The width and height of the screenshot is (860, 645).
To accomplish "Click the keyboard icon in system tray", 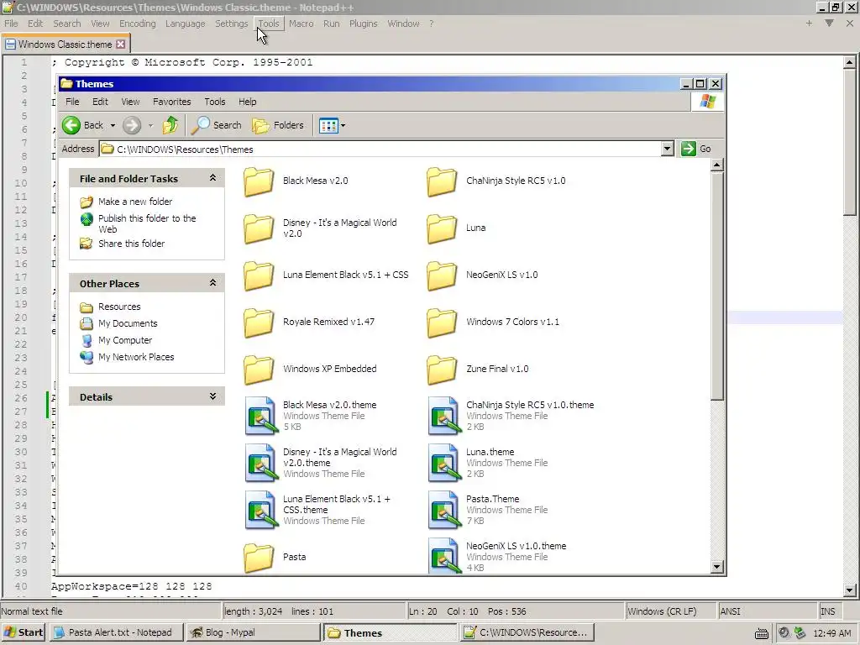I will coord(761,633).
